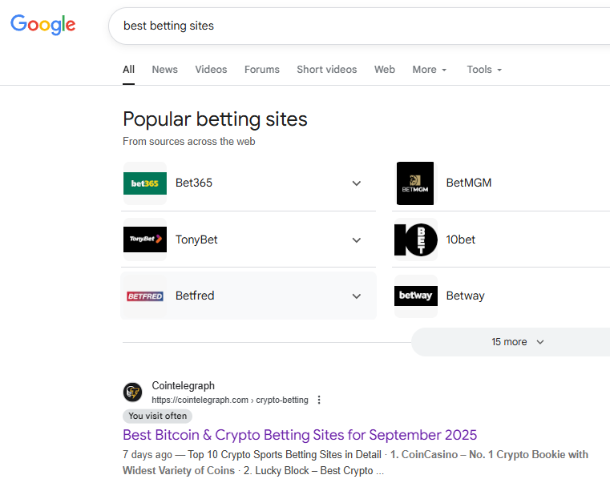Expand the Bet365 entry chevron

[357, 183]
